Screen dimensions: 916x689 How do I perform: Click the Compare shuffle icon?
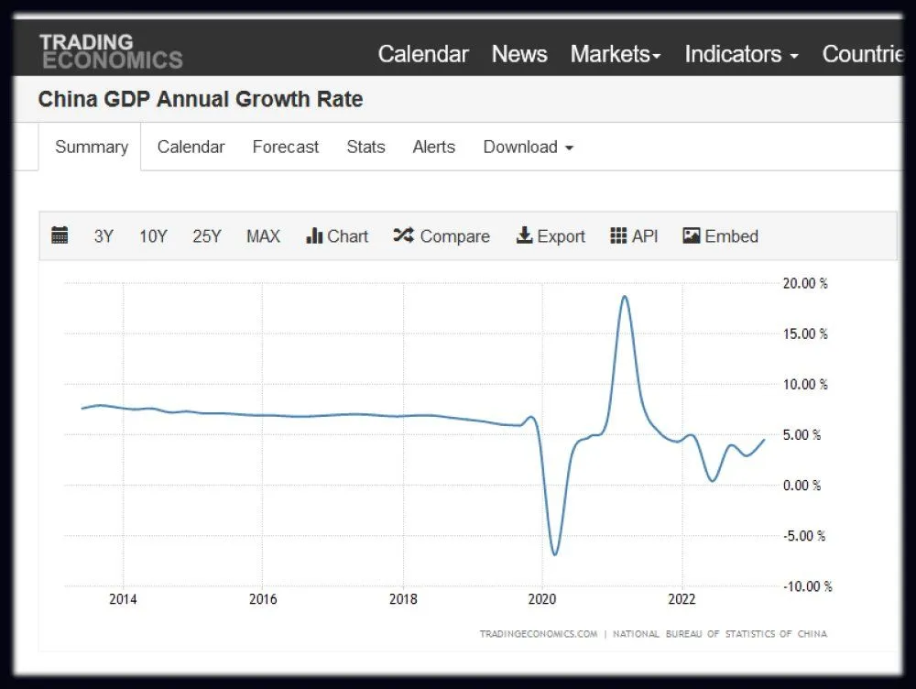point(403,236)
